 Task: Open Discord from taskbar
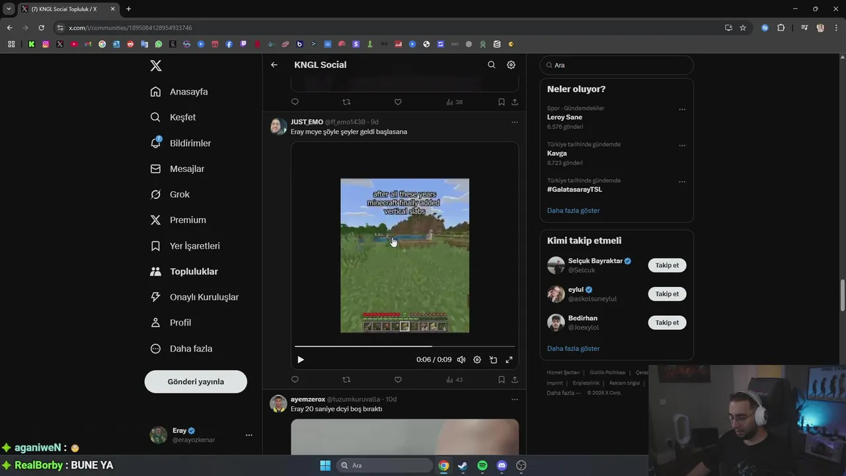coord(502,465)
